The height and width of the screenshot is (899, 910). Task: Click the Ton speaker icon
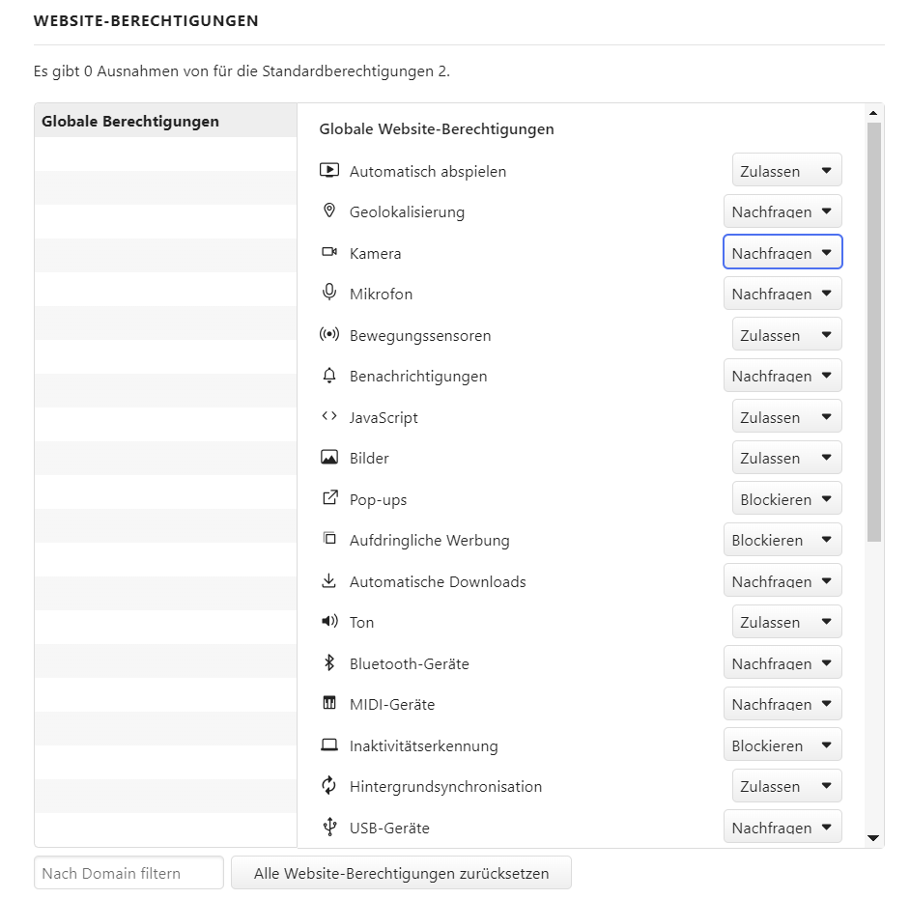pyautogui.click(x=329, y=621)
